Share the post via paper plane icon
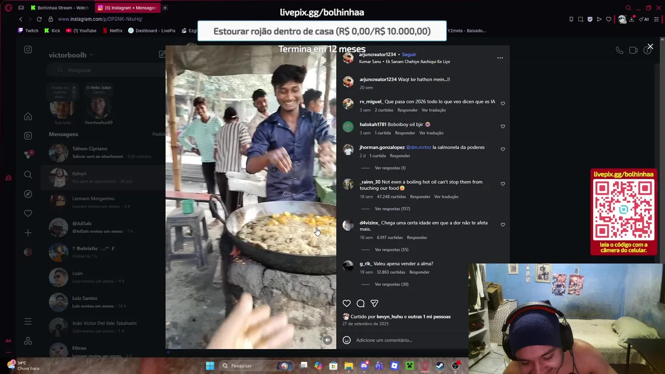 [x=374, y=303]
